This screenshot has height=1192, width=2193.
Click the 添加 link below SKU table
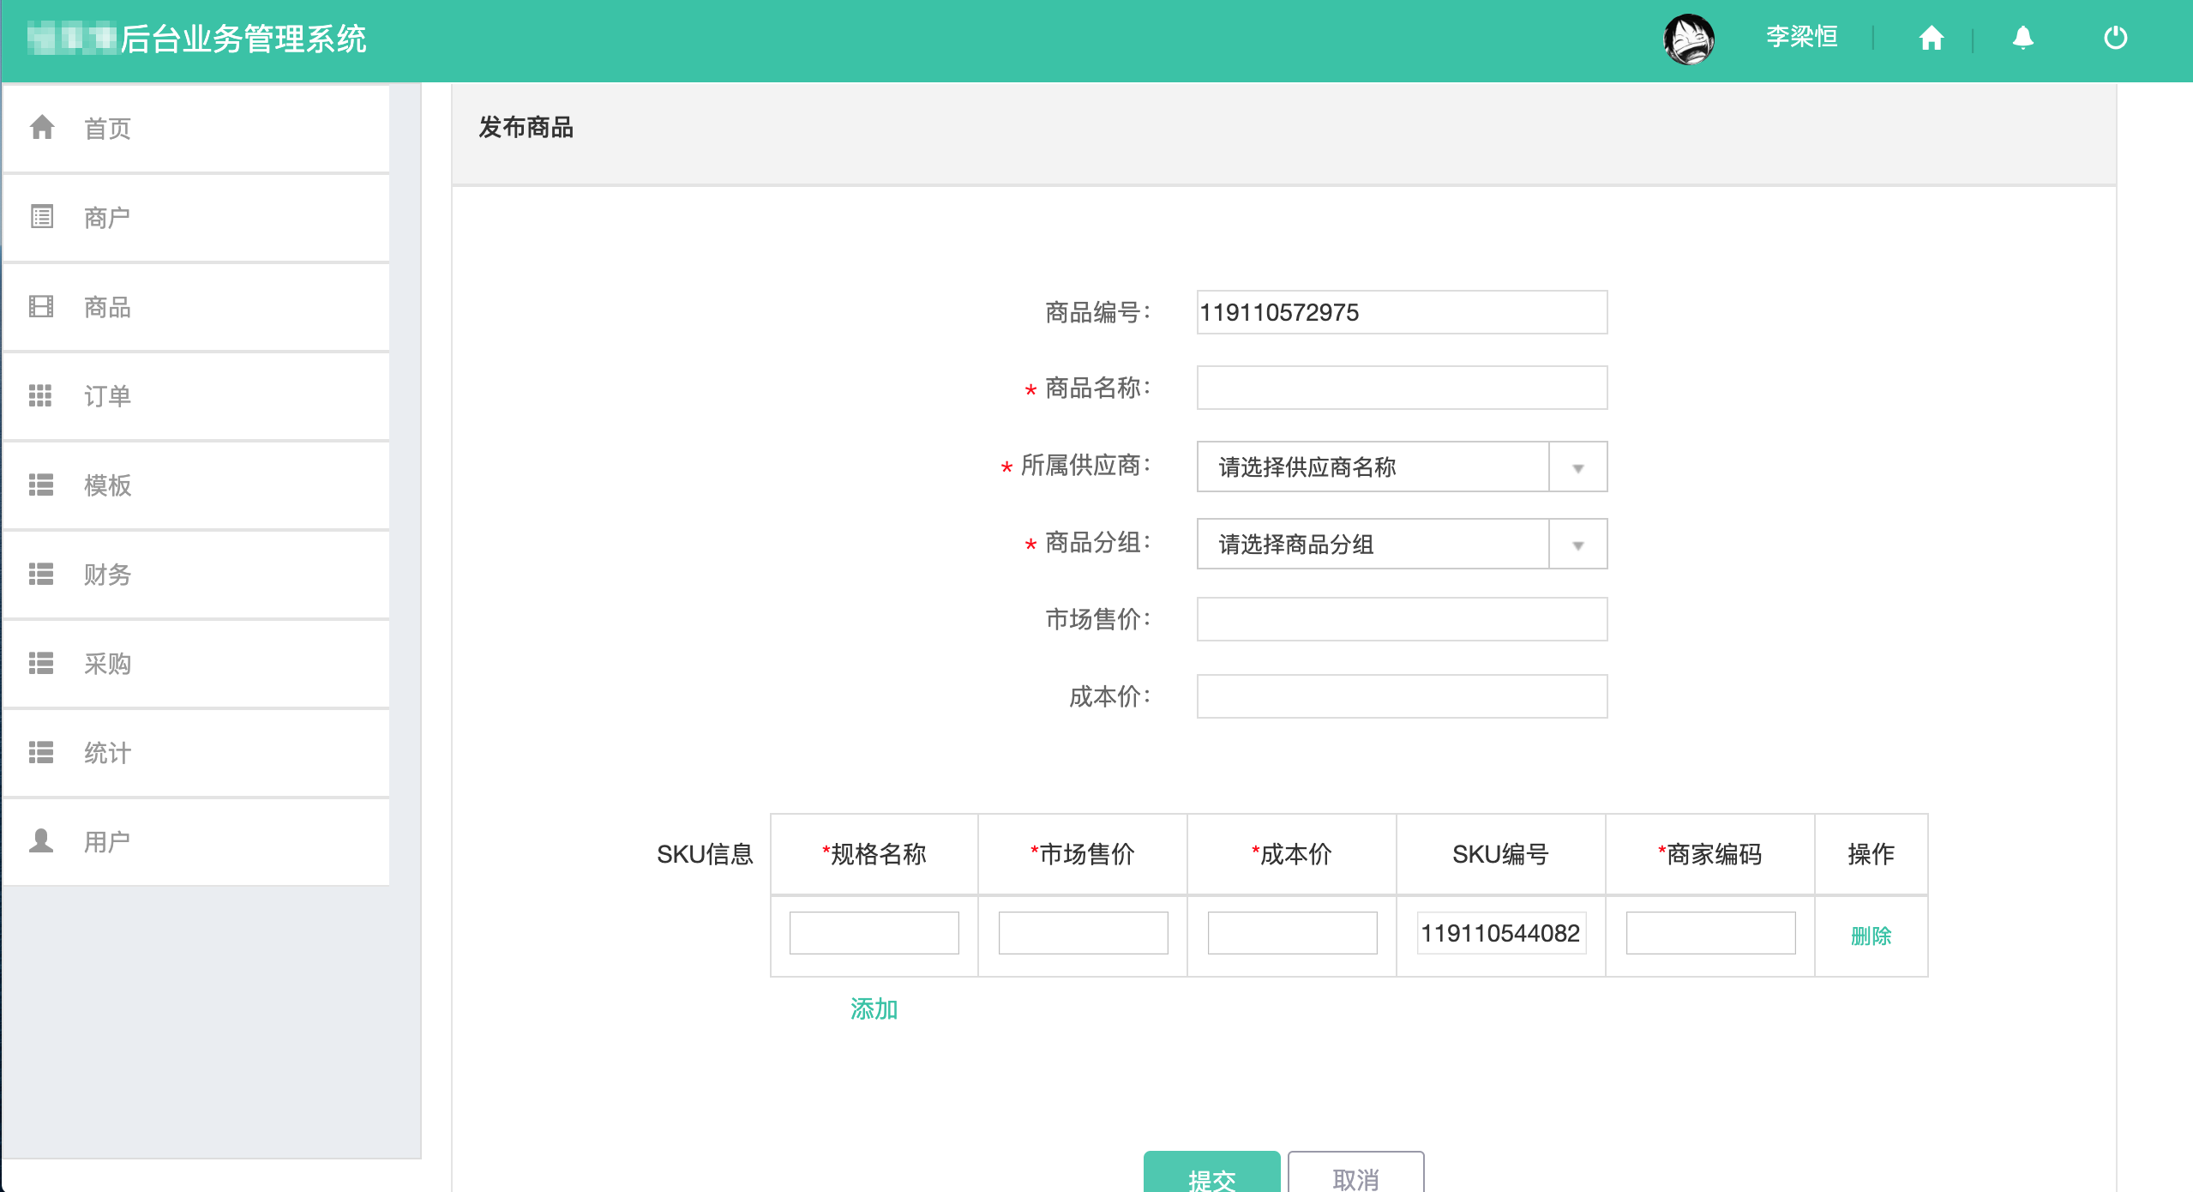pos(874,1008)
